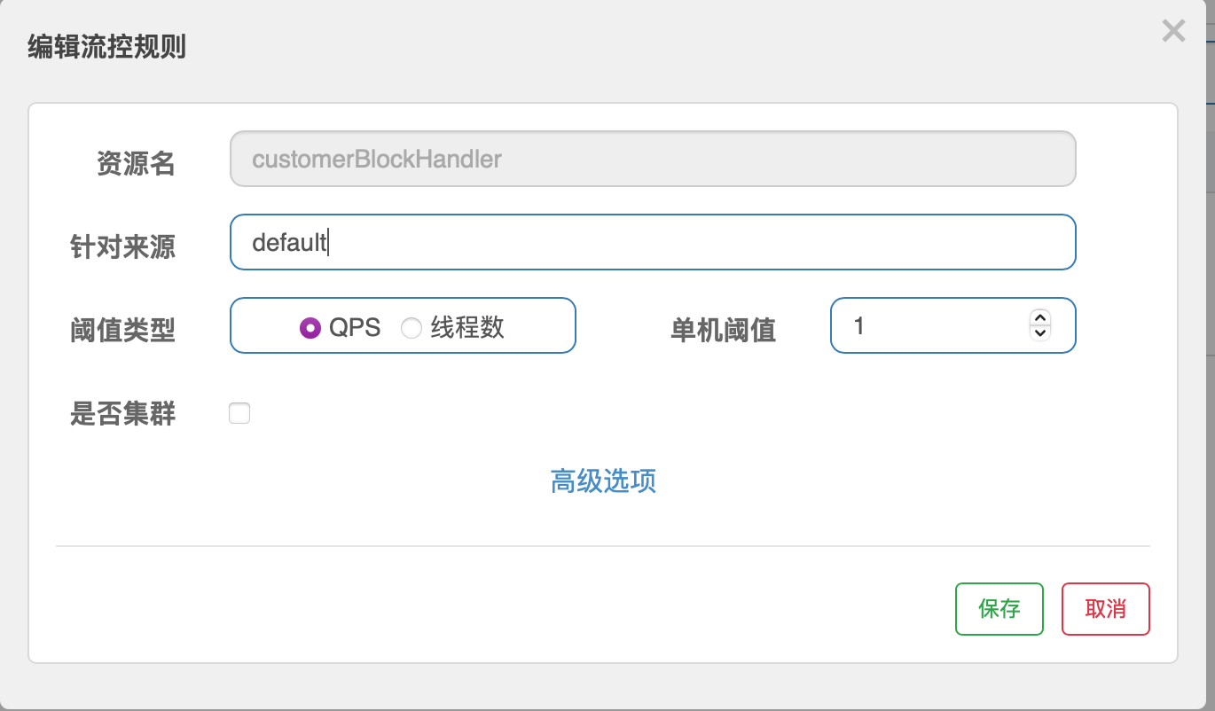
Task: Click the QPS text beside its radio
Action: tap(355, 328)
